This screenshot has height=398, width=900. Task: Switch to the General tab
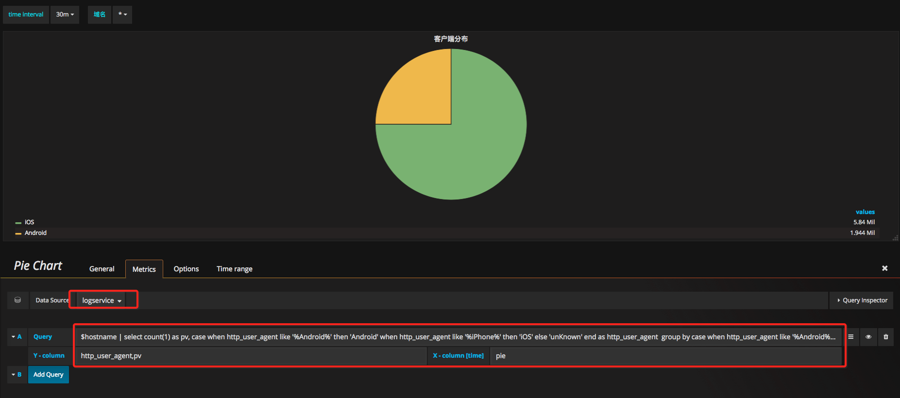point(102,269)
